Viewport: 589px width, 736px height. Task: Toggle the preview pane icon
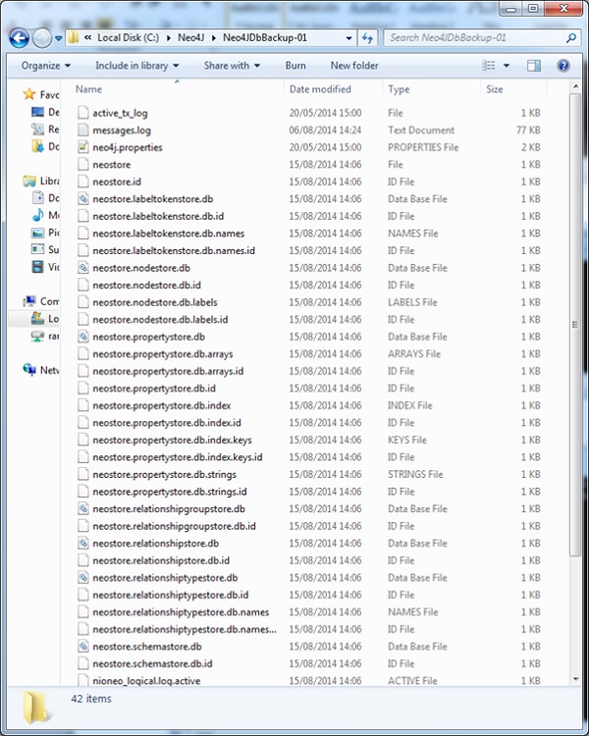(x=534, y=66)
